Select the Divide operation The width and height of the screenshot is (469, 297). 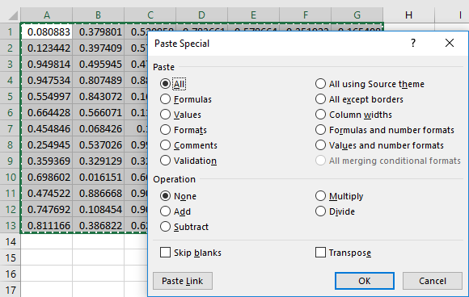coord(320,211)
